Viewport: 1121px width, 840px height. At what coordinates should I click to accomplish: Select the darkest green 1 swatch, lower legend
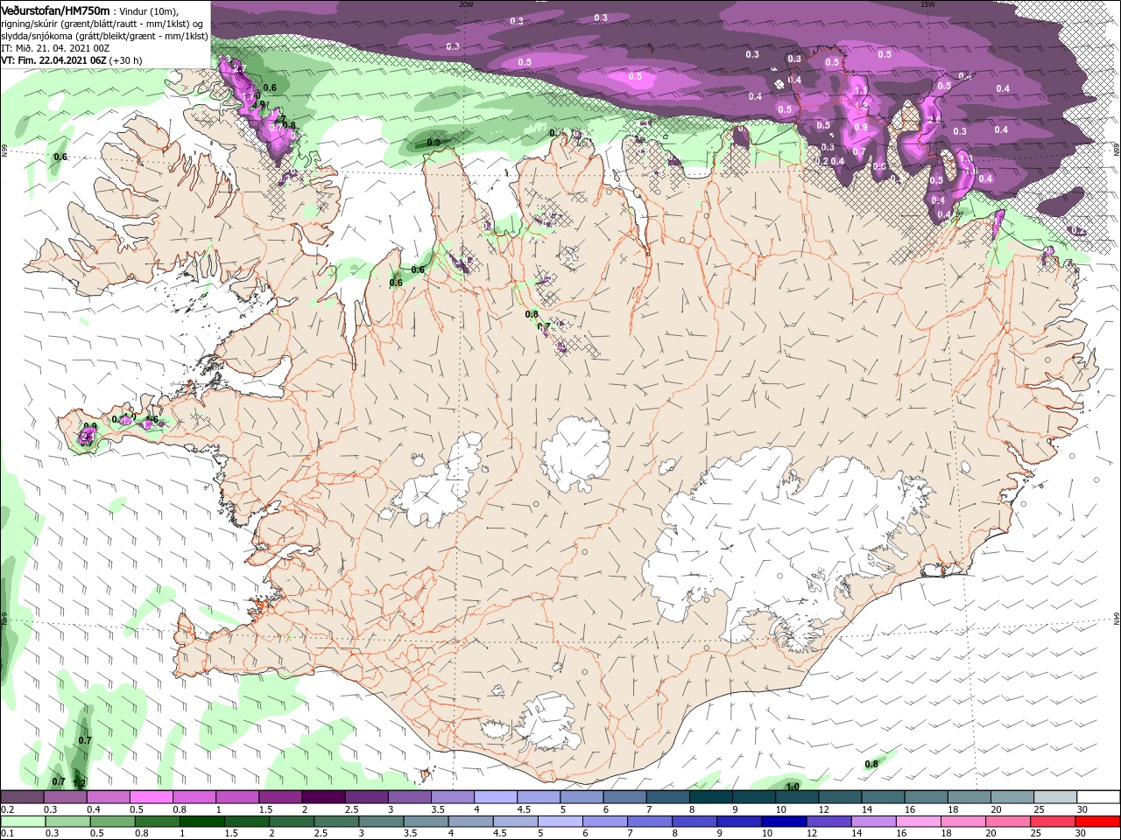click(x=201, y=822)
